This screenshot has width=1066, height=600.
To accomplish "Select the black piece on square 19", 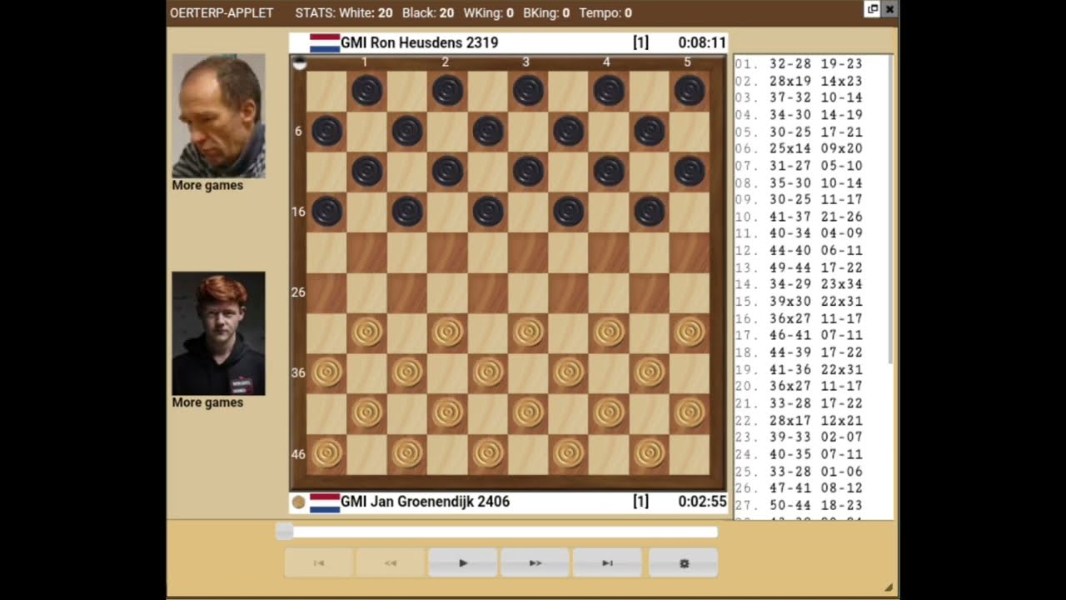I will click(569, 212).
